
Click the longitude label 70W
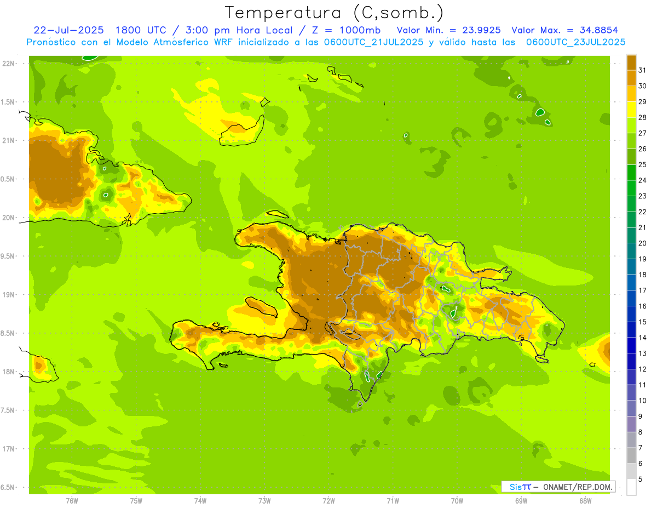[457, 500]
